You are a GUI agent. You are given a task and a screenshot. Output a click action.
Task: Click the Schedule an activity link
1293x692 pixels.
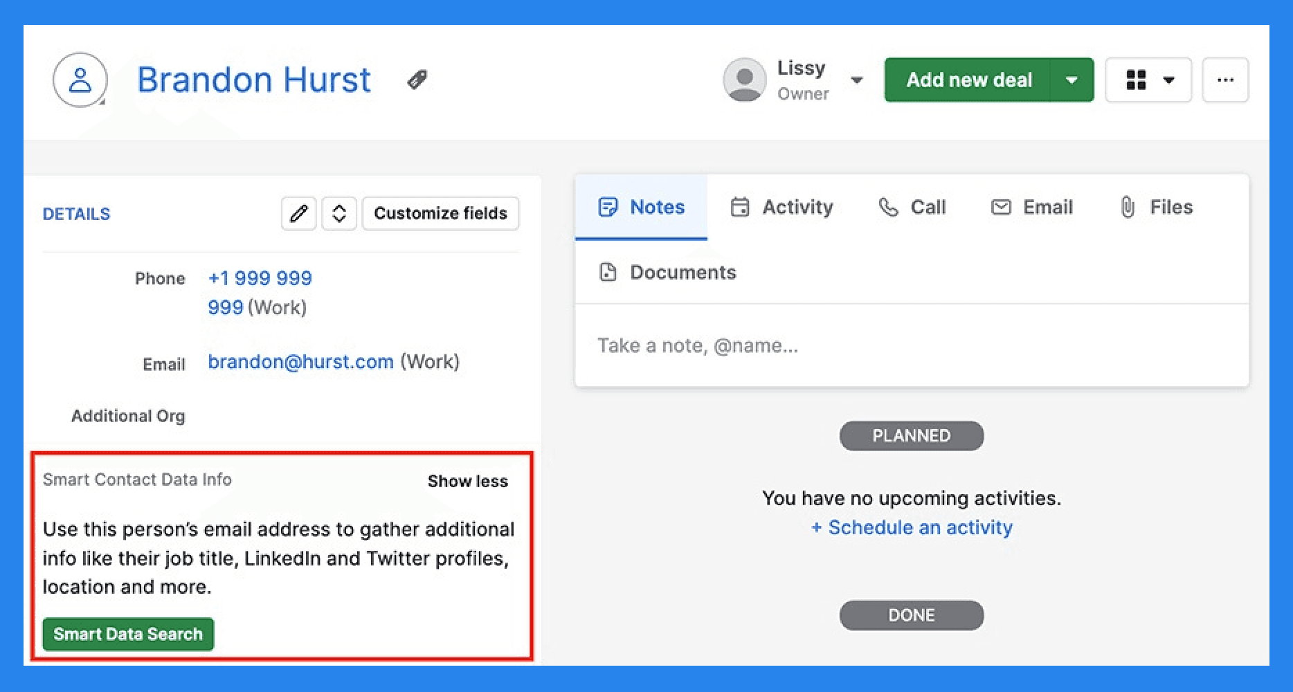[912, 527]
